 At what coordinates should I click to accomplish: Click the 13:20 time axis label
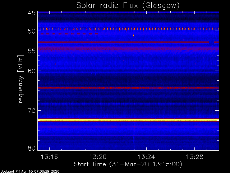98,157
